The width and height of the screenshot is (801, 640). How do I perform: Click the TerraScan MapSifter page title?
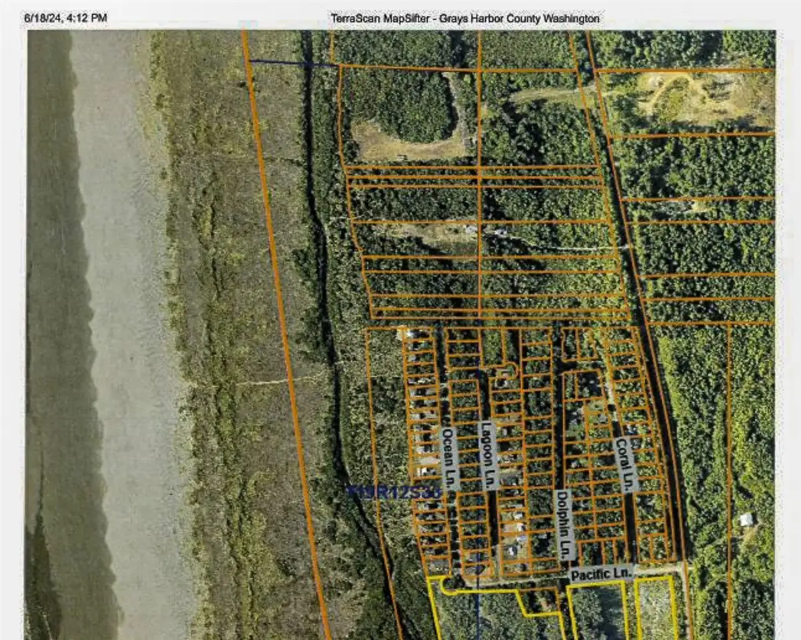[x=465, y=19]
